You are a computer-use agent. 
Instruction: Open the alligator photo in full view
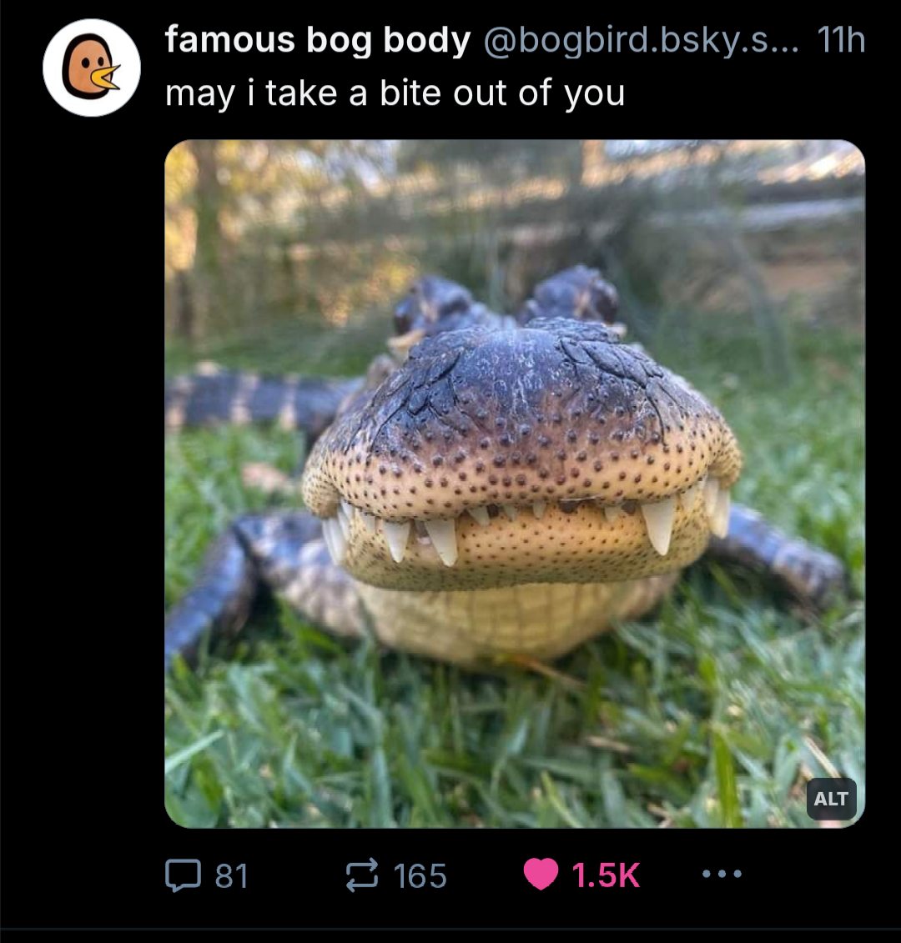(x=515, y=484)
